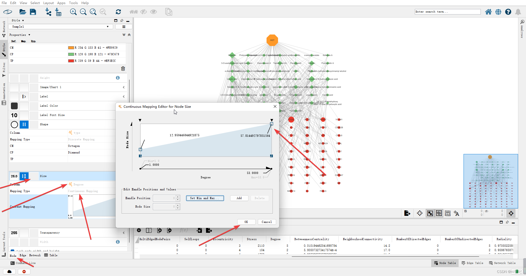Click Set Min and Max button

click(x=205, y=198)
